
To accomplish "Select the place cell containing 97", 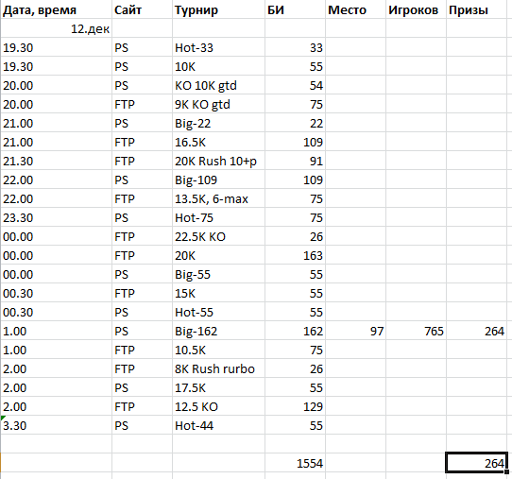I will [x=355, y=331].
